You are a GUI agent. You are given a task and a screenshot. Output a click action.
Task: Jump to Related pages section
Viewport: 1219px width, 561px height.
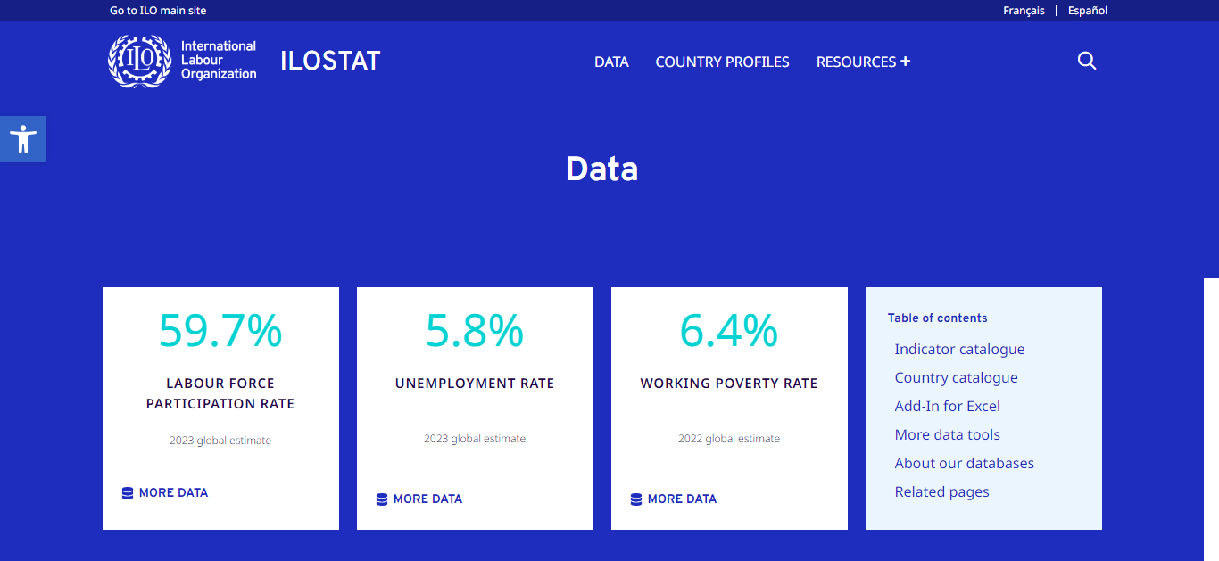(941, 492)
